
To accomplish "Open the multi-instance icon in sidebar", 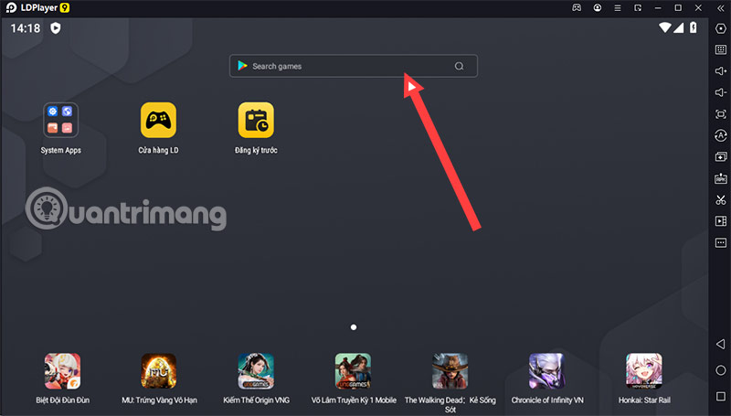I will click(x=721, y=156).
